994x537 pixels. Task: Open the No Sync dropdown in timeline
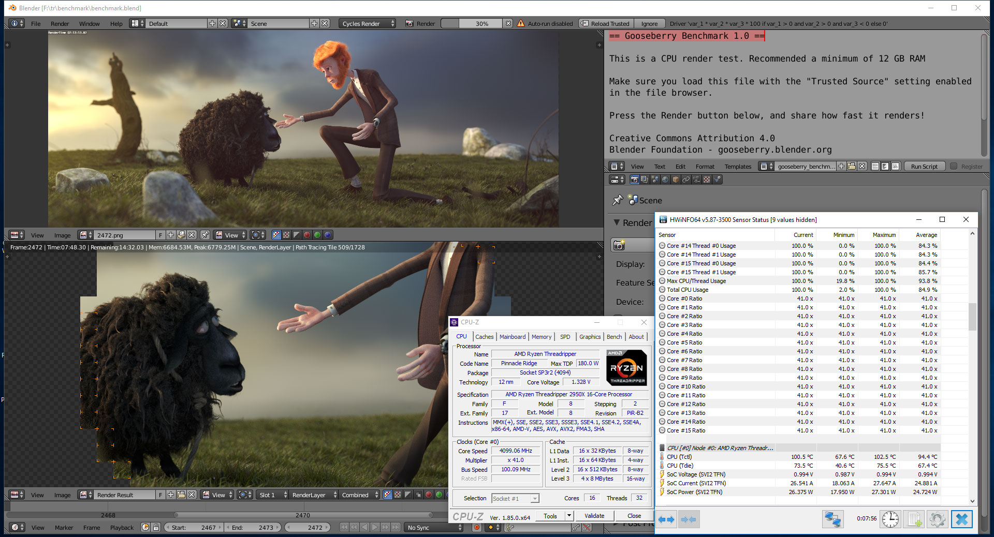(x=434, y=527)
